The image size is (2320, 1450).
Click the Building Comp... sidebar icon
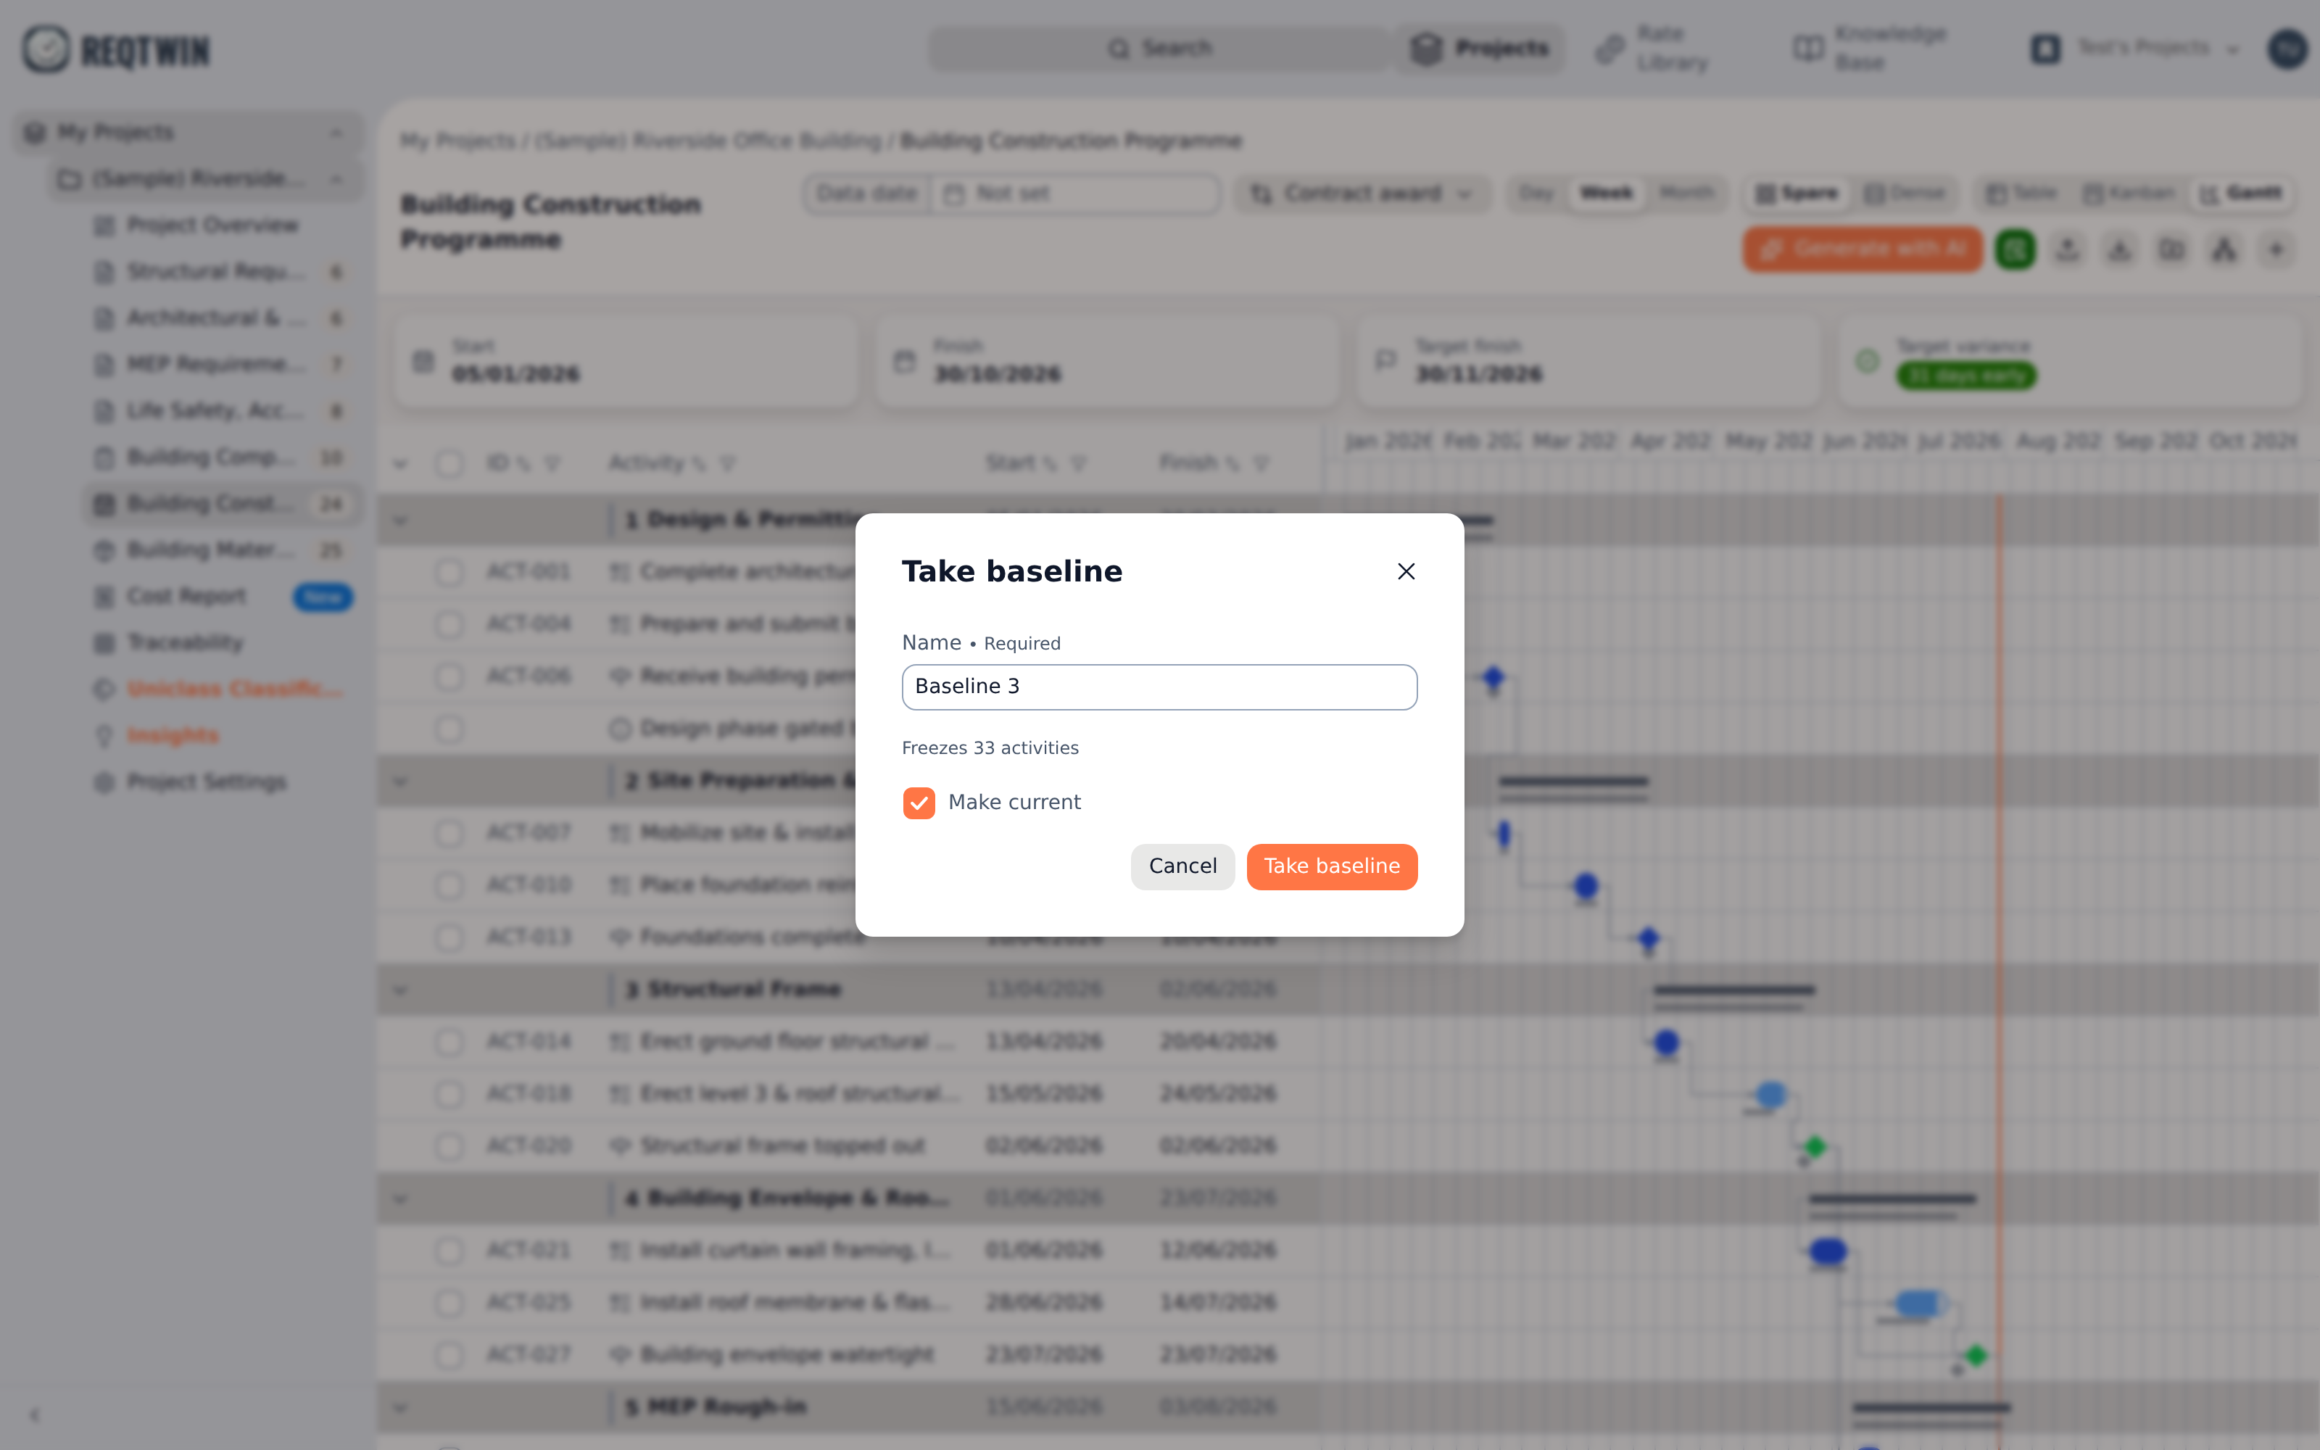click(104, 457)
